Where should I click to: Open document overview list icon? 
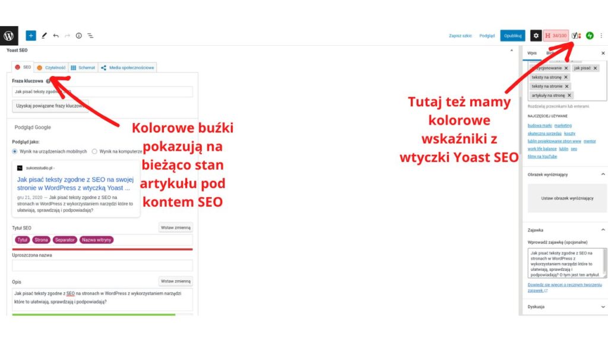(90, 35)
